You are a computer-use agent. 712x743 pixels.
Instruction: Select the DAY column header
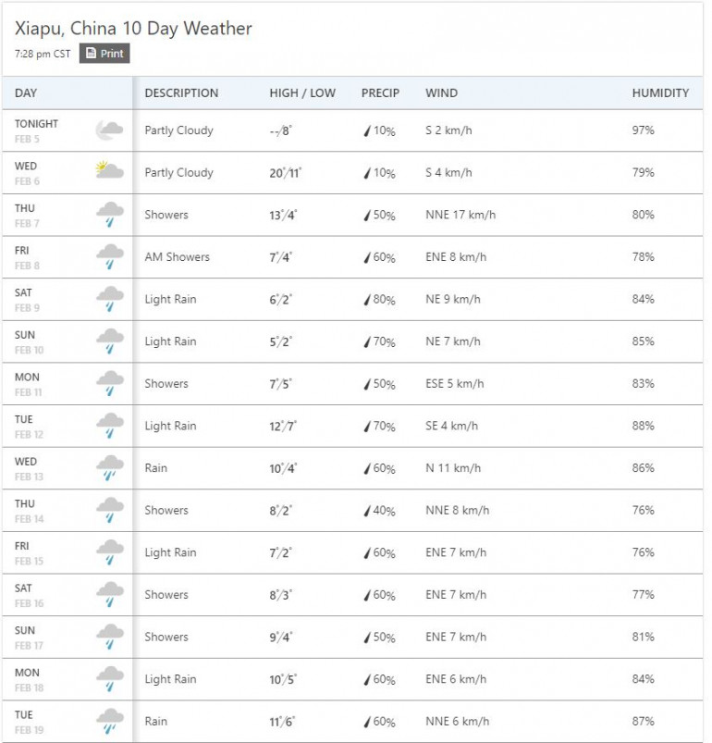coord(26,93)
